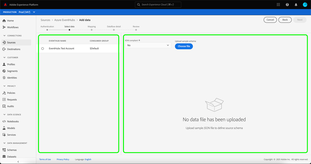Open the Schemas manager

coord(12,150)
